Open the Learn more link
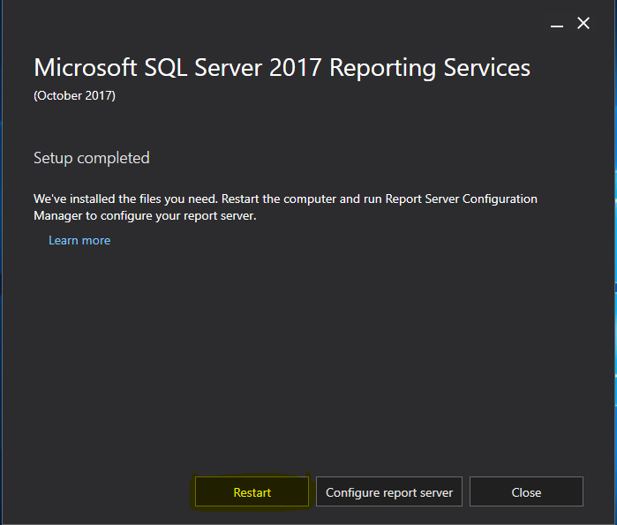 pyautogui.click(x=79, y=240)
